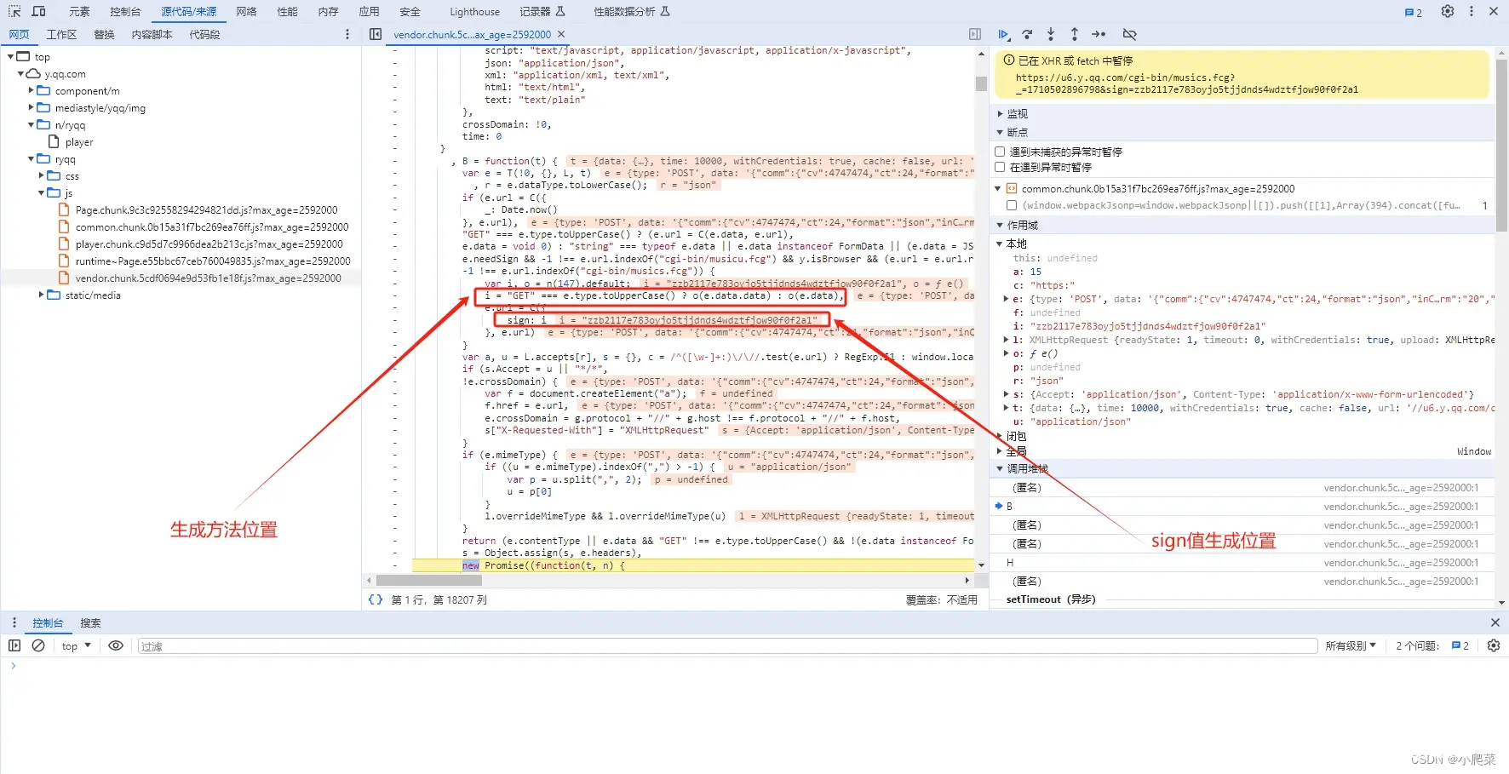This screenshot has width=1509, height=774.
Task: Click the code editor horizontal scrollbar
Action: (429, 580)
